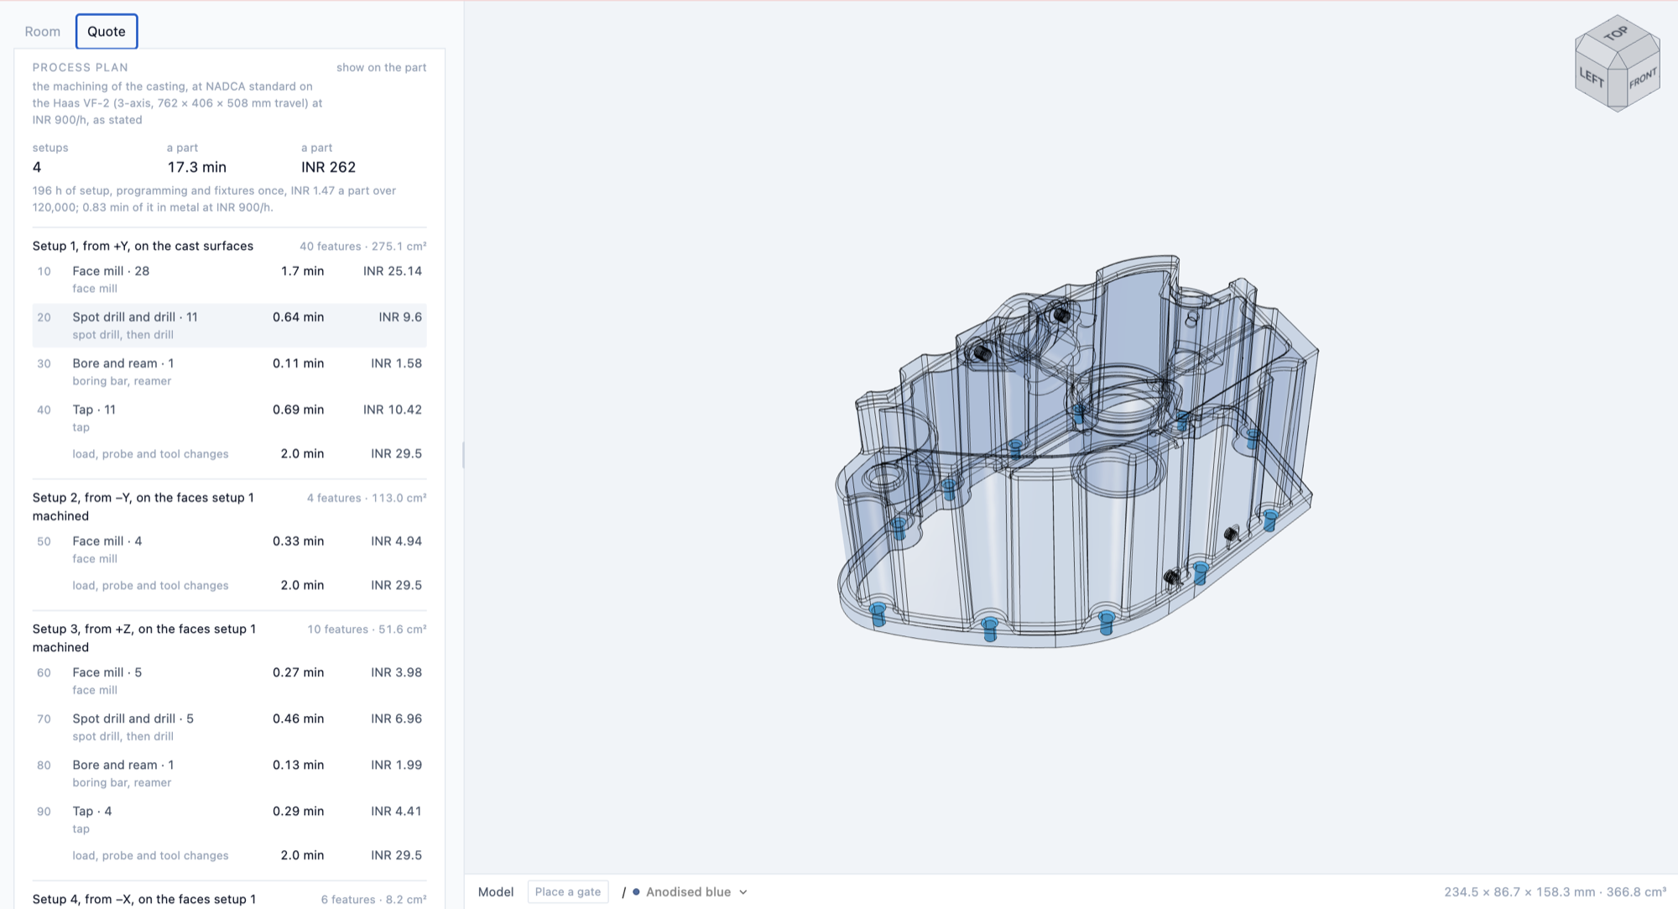Select operation 90 Tap · 4

click(x=229, y=818)
